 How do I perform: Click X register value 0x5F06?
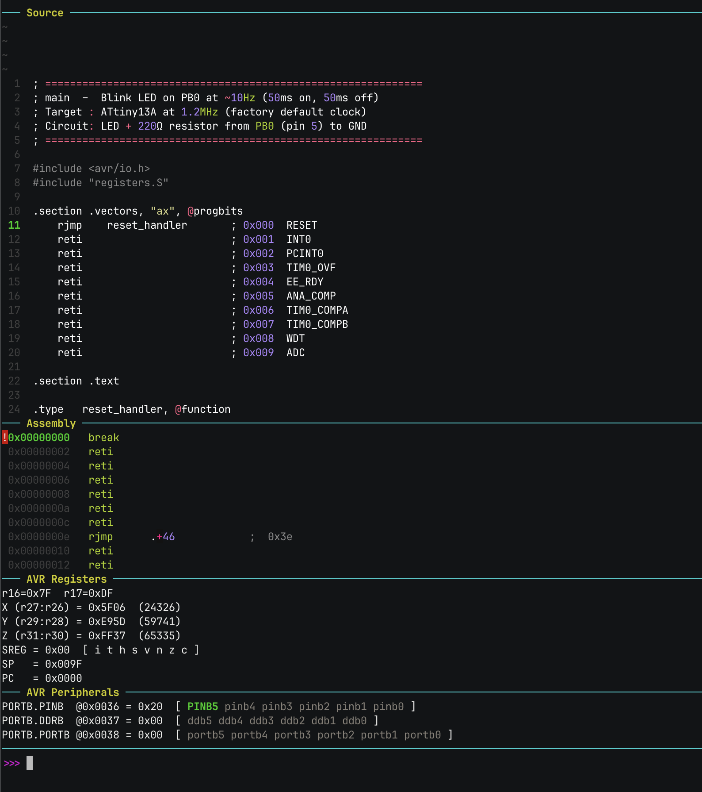107,607
